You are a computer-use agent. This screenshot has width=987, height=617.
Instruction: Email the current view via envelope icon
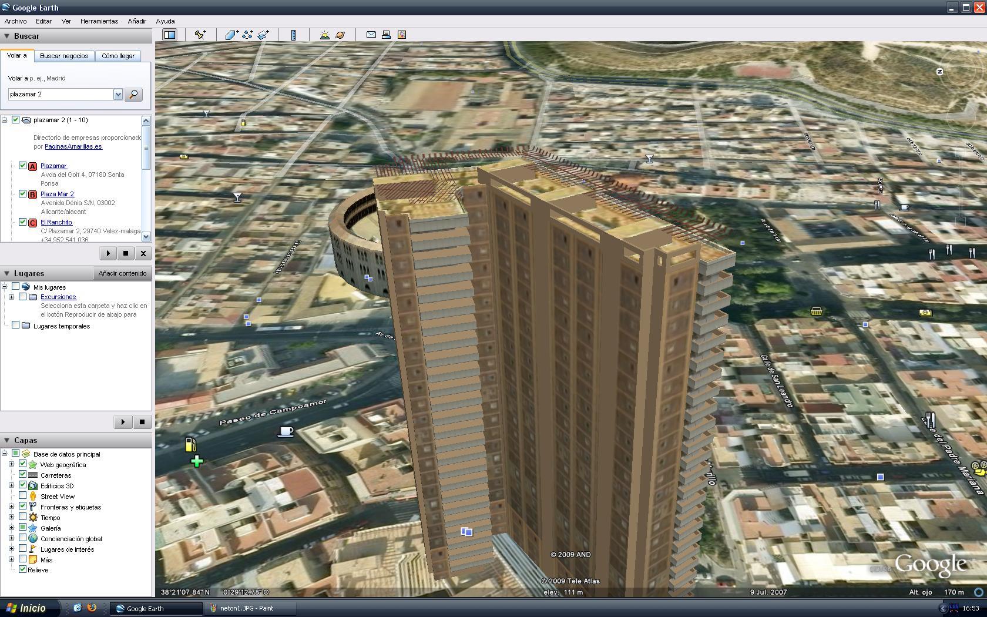(x=371, y=35)
